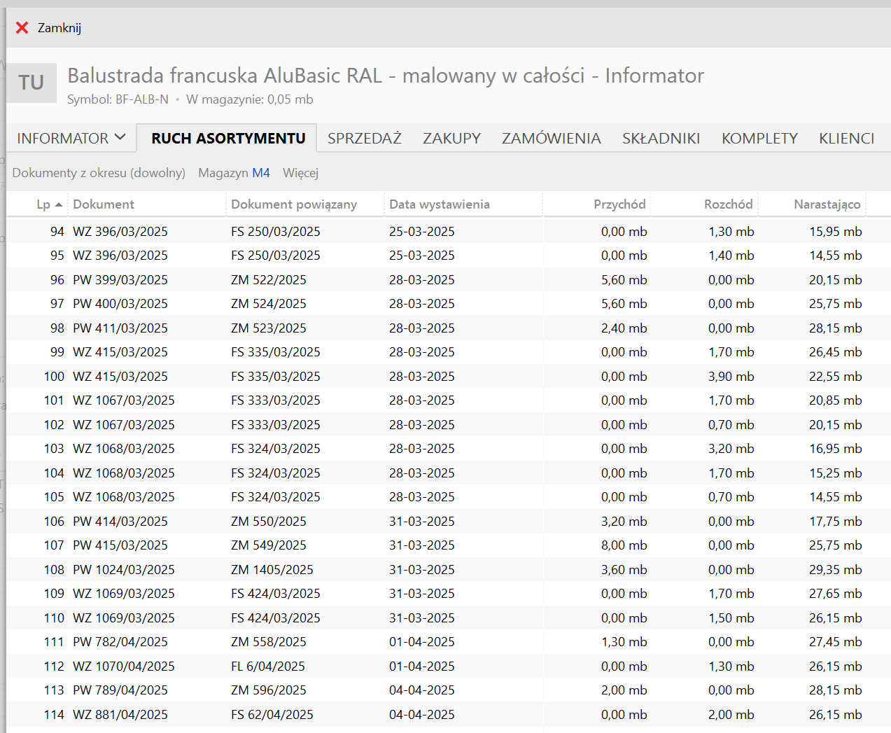Select row 112 with FL 6/04/2025

pyautogui.click(x=267, y=666)
